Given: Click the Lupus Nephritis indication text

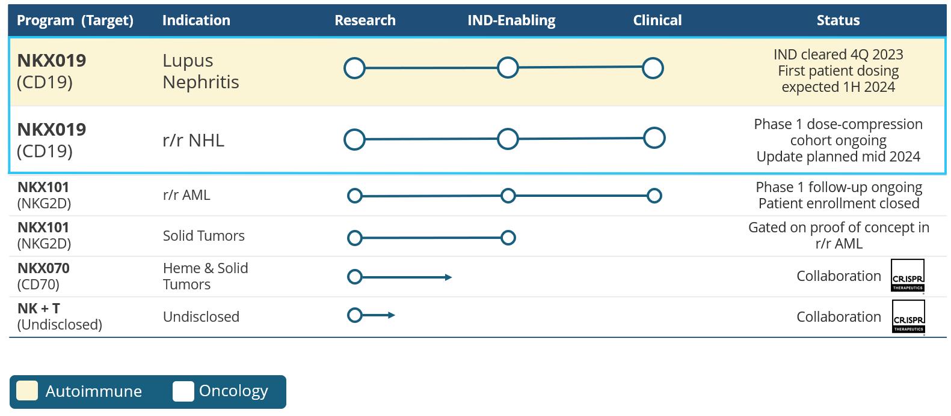Looking at the screenshot, I should [201, 71].
